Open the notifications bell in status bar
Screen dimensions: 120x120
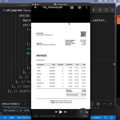pyautogui.click(x=111, y=118)
